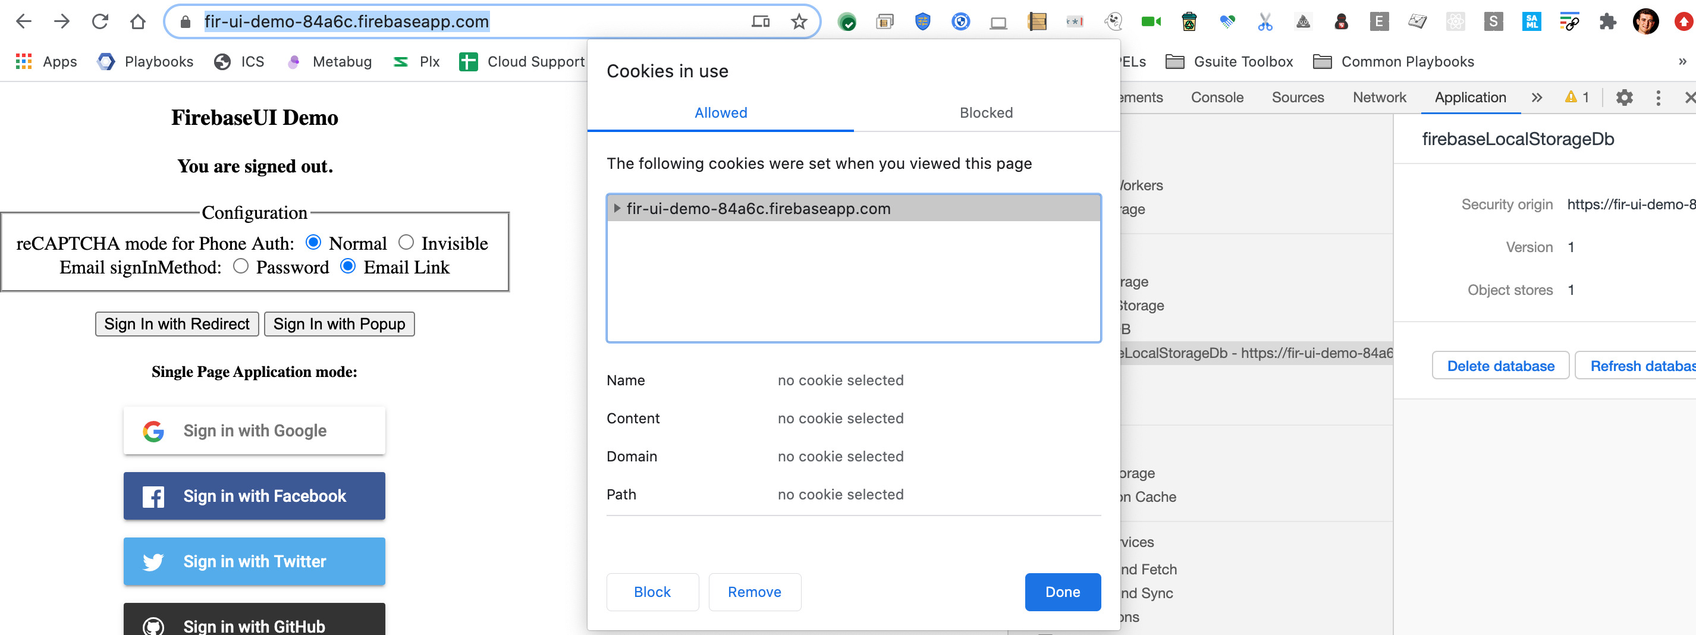Sign in with Twitter

click(x=254, y=561)
